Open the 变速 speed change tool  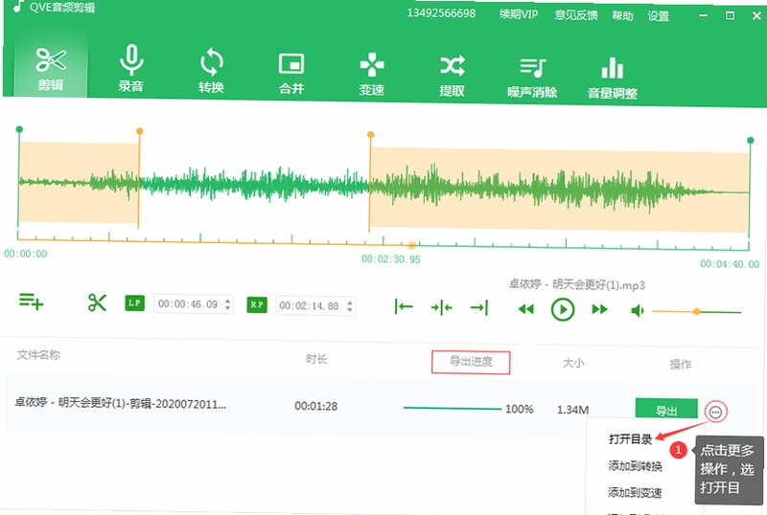pos(372,74)
